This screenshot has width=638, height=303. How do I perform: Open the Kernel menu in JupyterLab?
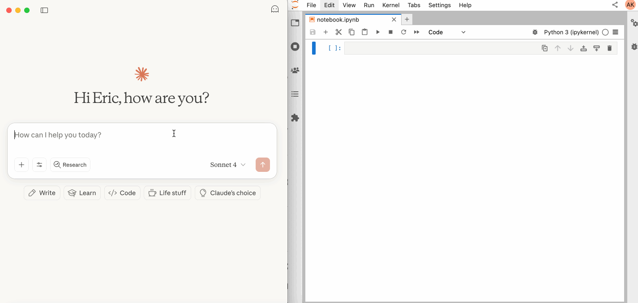pos(390,5)
